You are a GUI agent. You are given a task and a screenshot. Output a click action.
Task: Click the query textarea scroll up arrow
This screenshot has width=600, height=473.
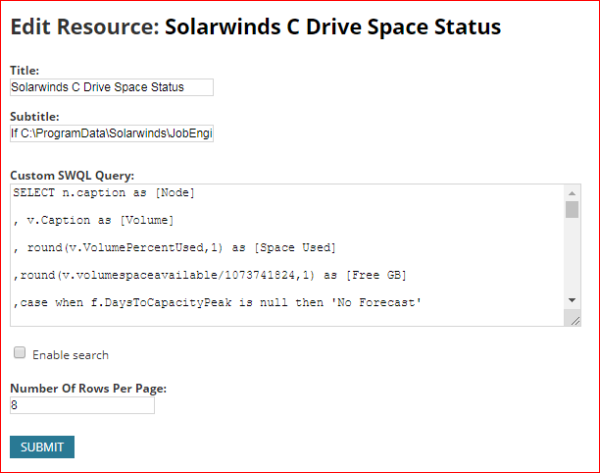(573, 193)
